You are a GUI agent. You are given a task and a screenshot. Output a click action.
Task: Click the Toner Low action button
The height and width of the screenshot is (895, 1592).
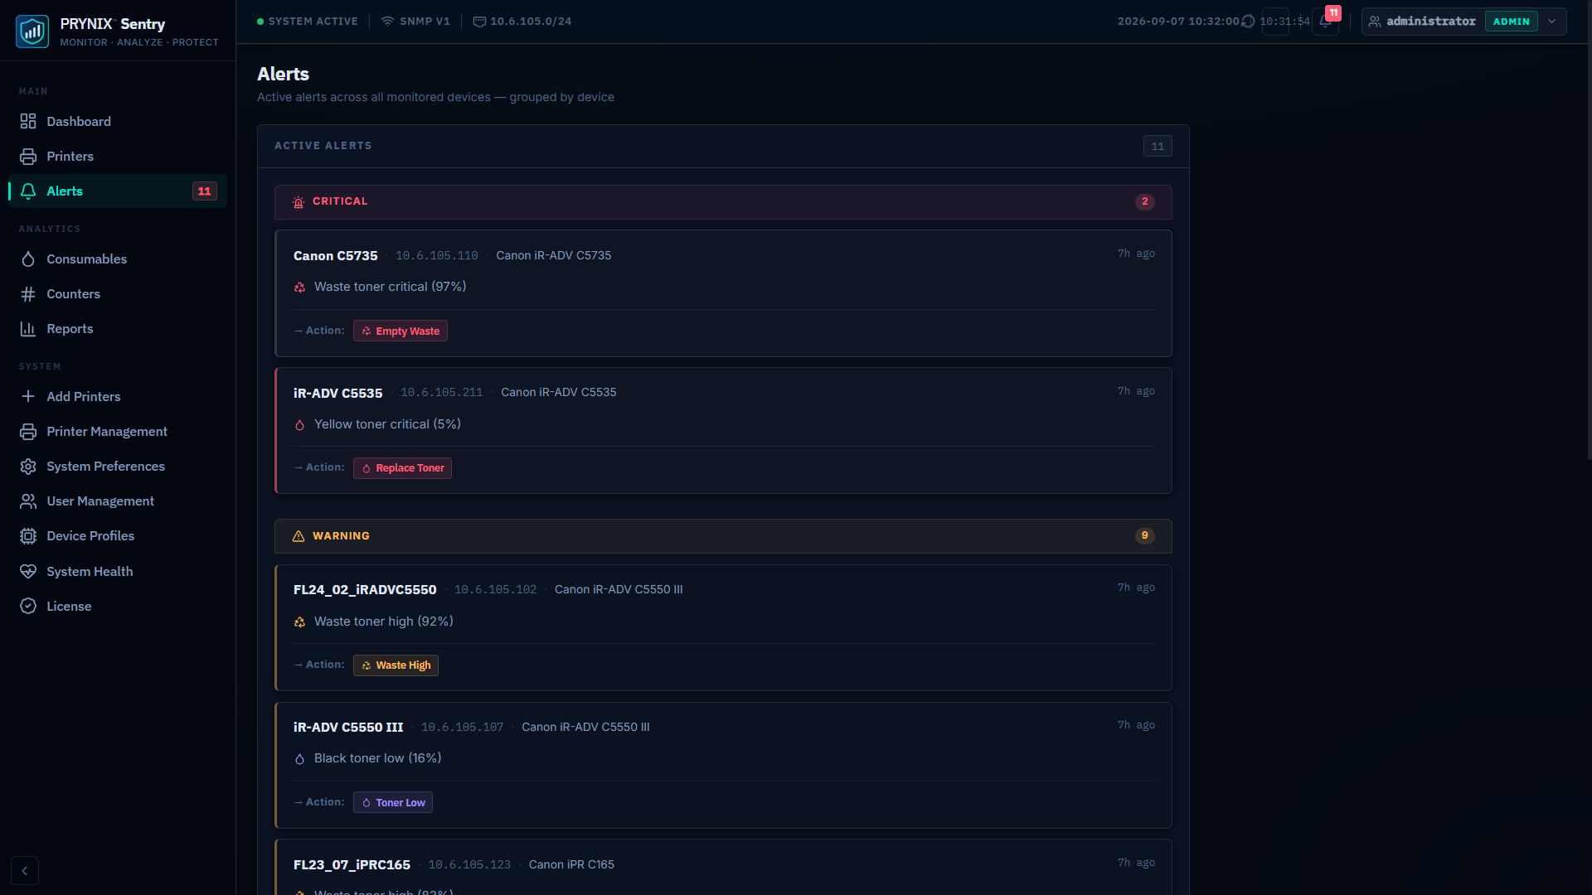tap(393, 802)
